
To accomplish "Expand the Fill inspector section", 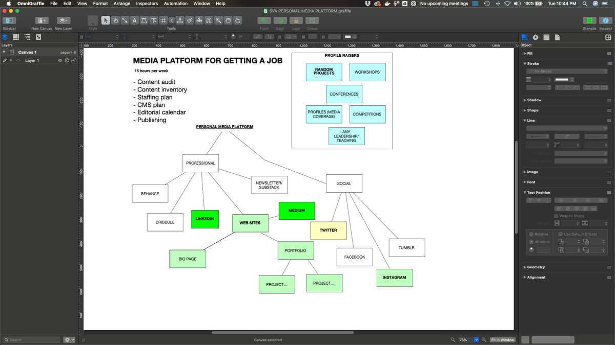I will (x=524, y=53).
